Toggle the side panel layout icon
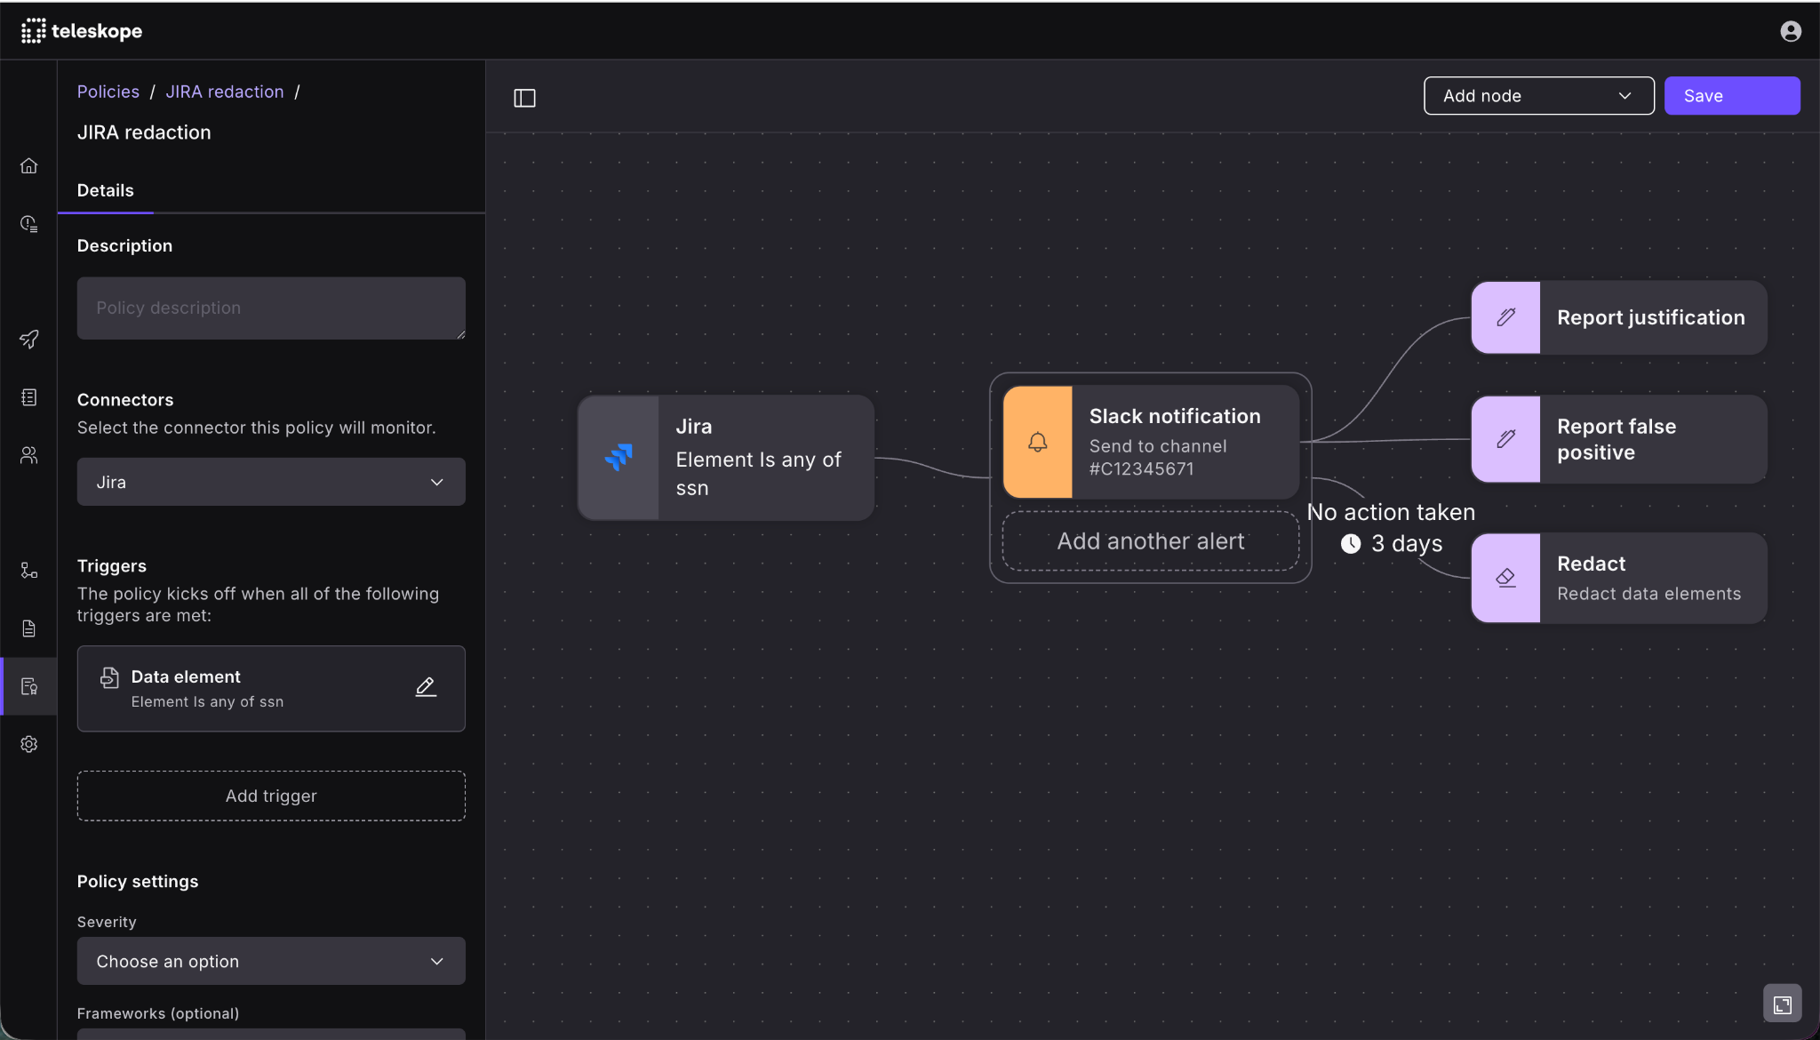 [525, 98]
